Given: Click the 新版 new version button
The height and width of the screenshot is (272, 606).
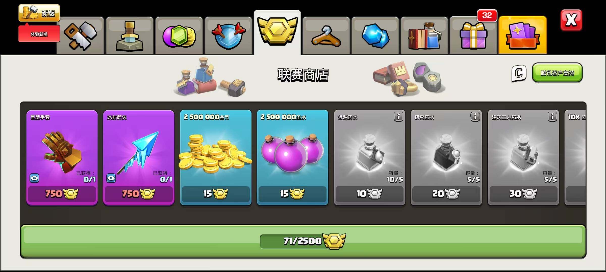Looking at the screenshot, I should 39,13.
